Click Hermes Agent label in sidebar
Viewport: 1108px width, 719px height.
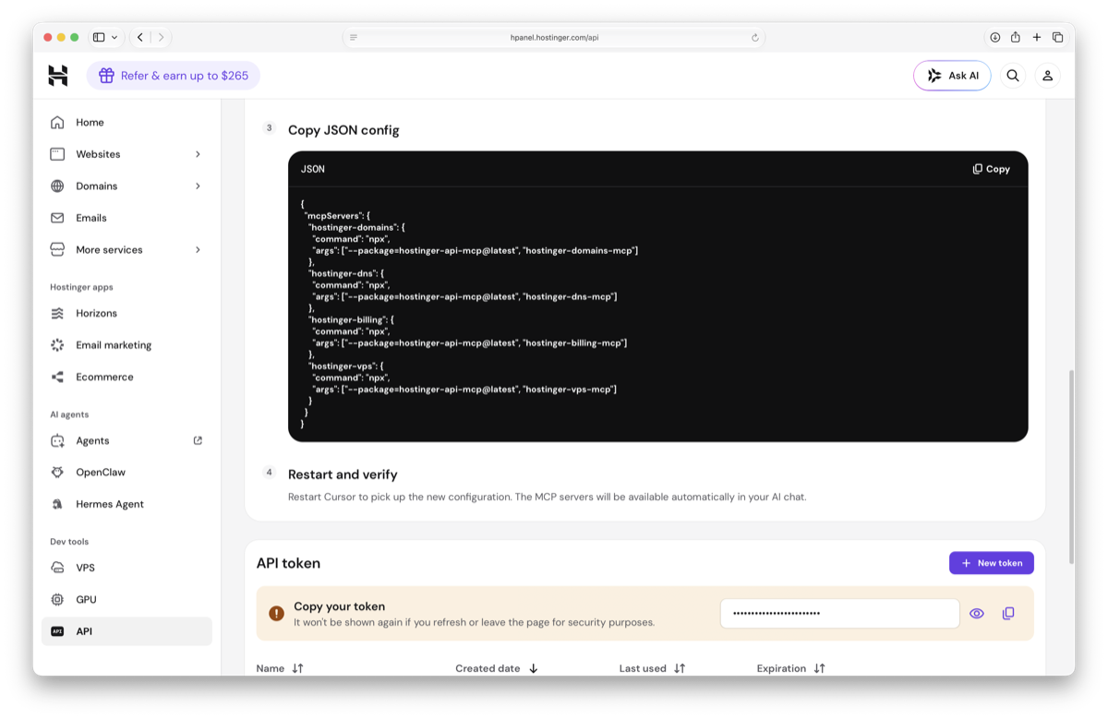[x=110, y=504]
